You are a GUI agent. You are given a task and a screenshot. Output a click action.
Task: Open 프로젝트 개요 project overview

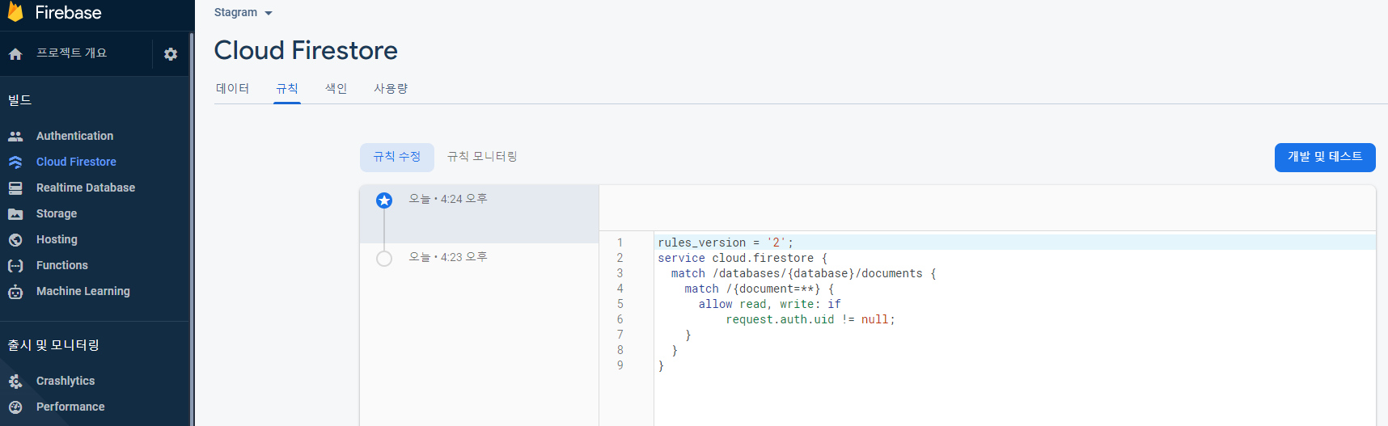pyautogui.click(x=71, y=53)
